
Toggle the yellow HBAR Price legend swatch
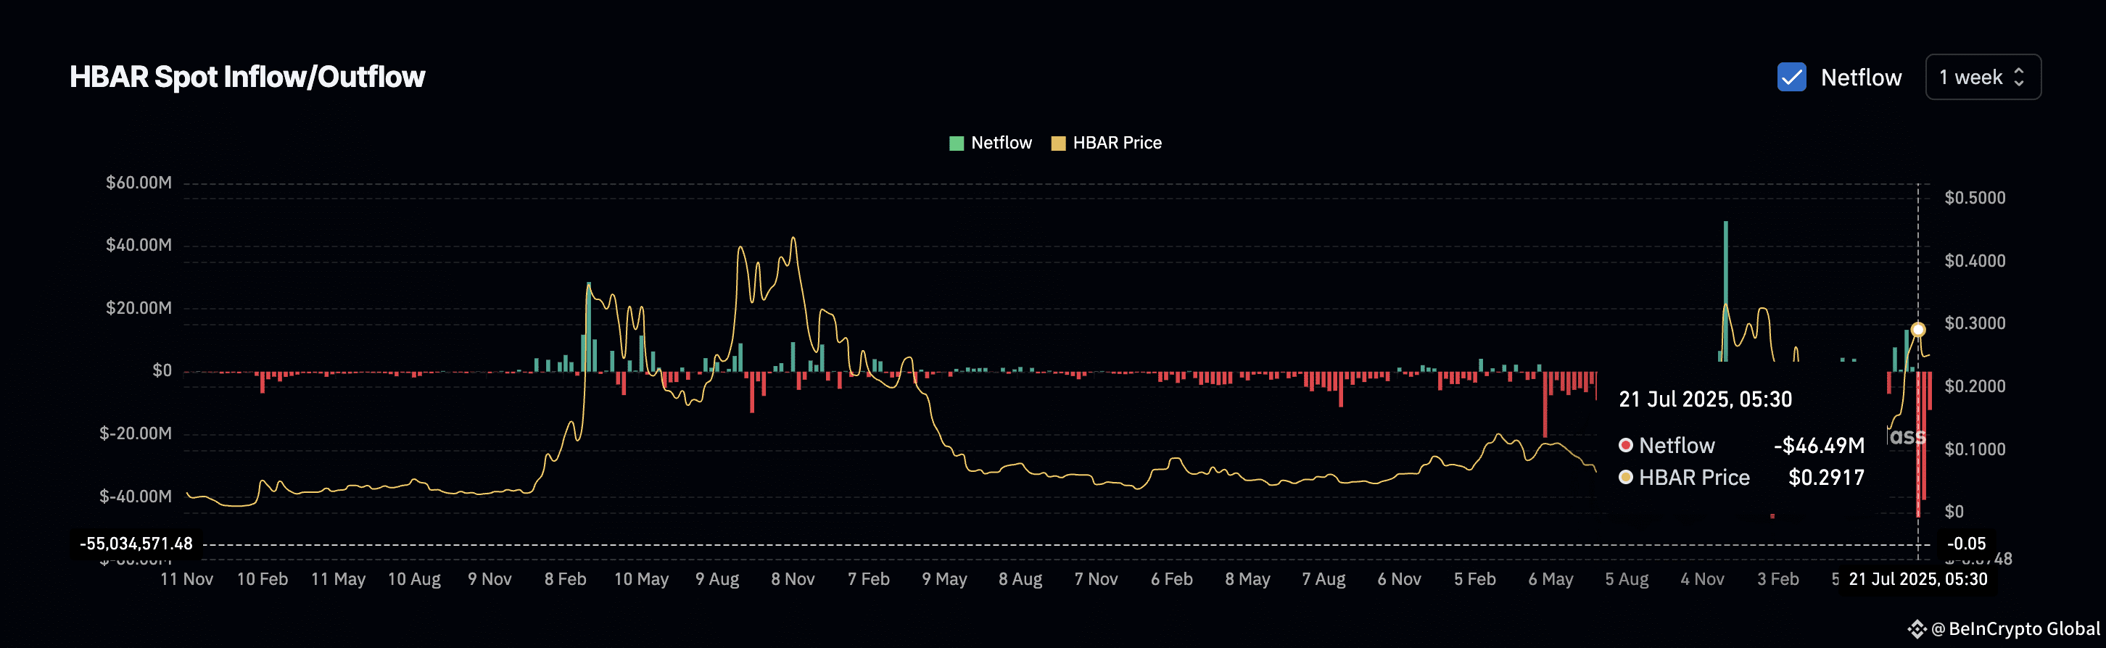pyautogui.click(x=1058, y=143)
